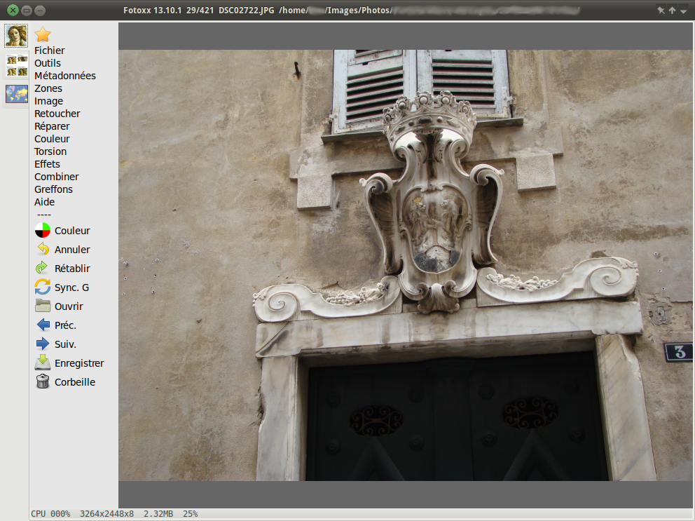Open a file with the Ouvrir folder icon
The width and height of the screenshot is (695, 521).
[x=43, y=306]
